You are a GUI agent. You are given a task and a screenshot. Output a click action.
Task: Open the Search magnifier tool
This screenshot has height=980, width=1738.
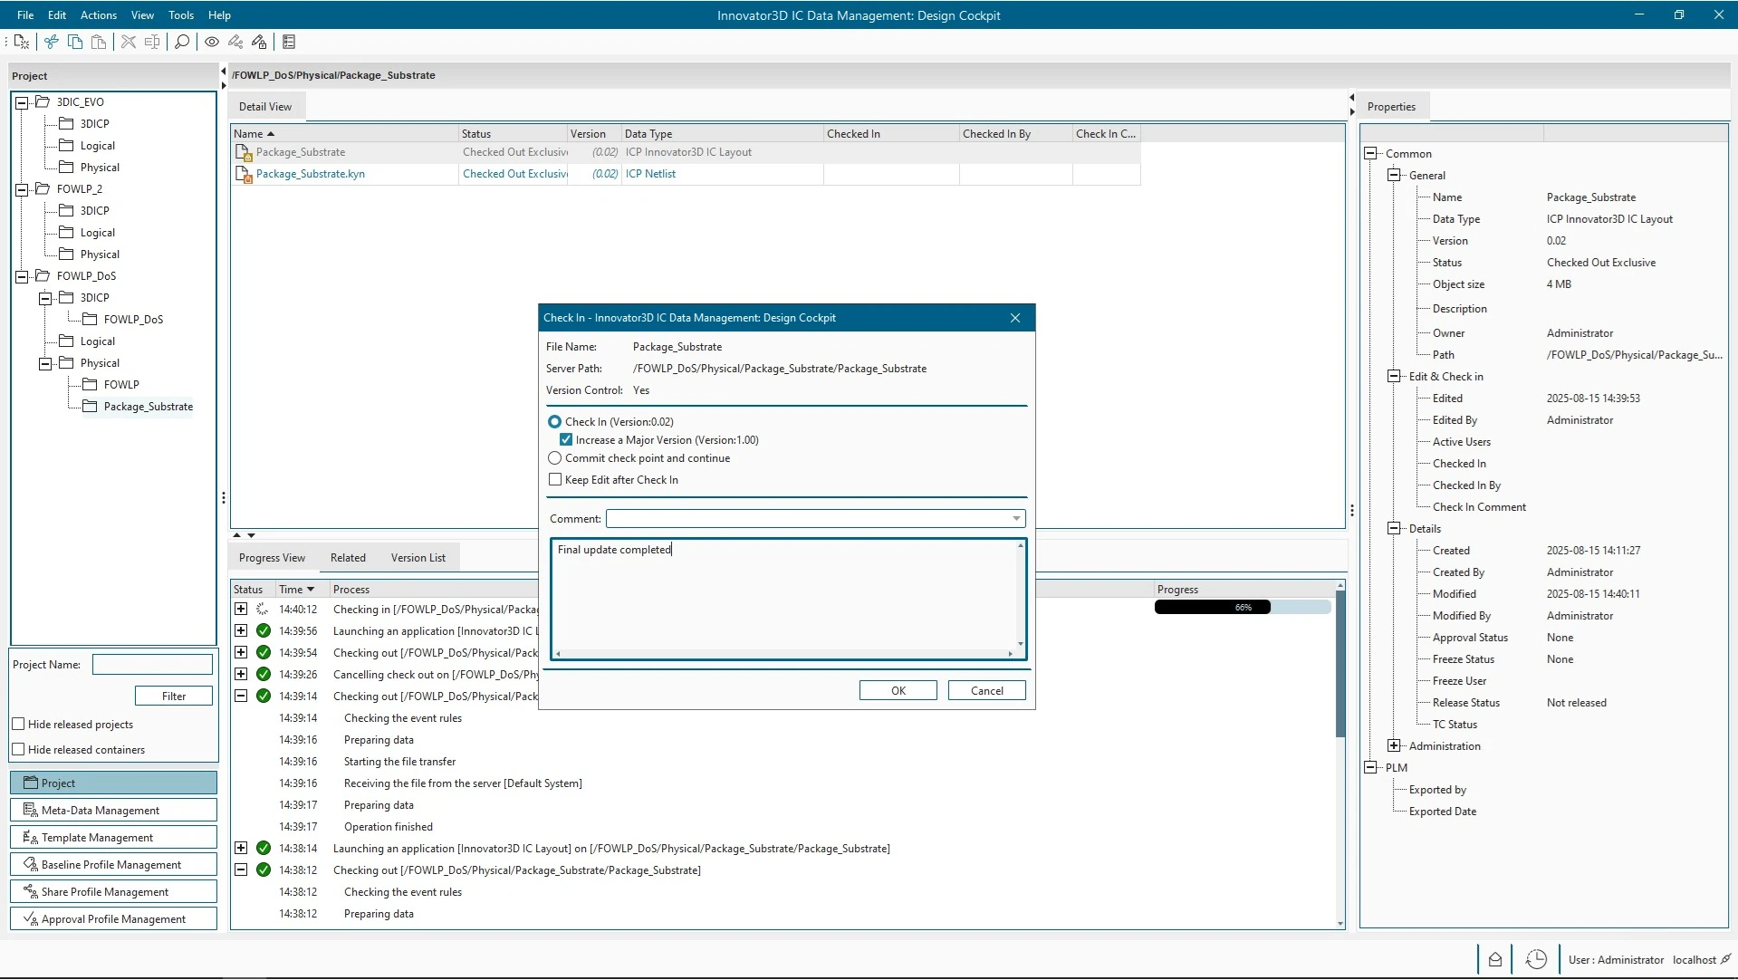point(182,42)
